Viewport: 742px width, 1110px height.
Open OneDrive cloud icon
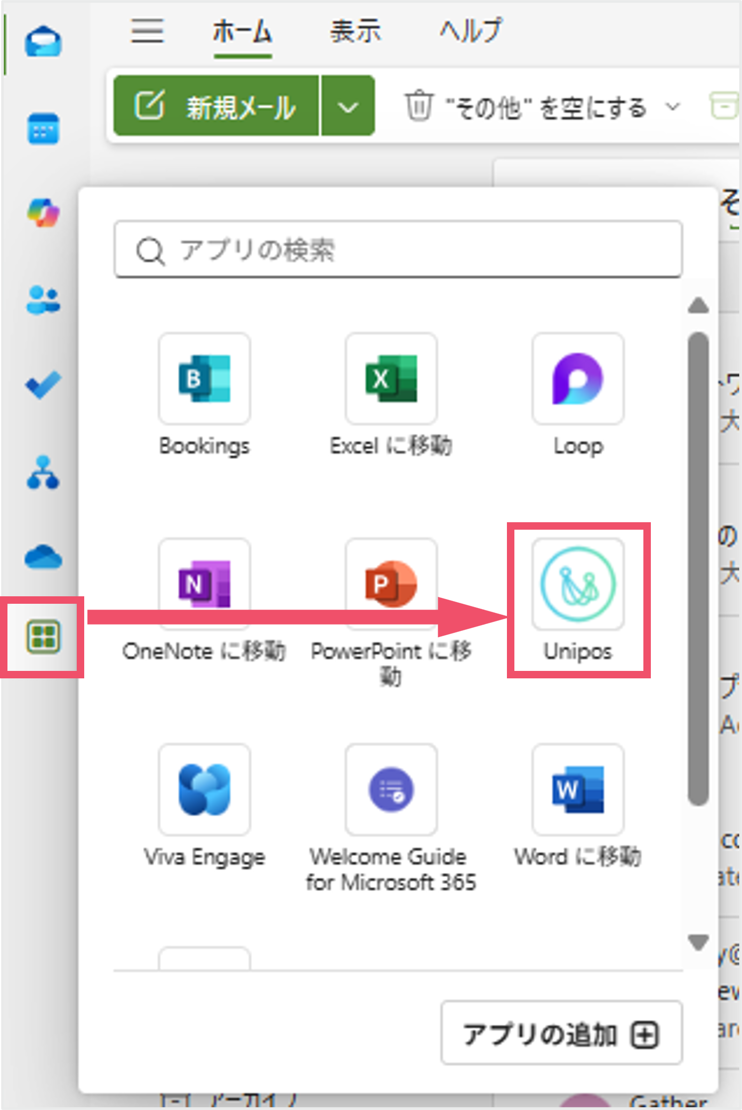click(43, 557)
